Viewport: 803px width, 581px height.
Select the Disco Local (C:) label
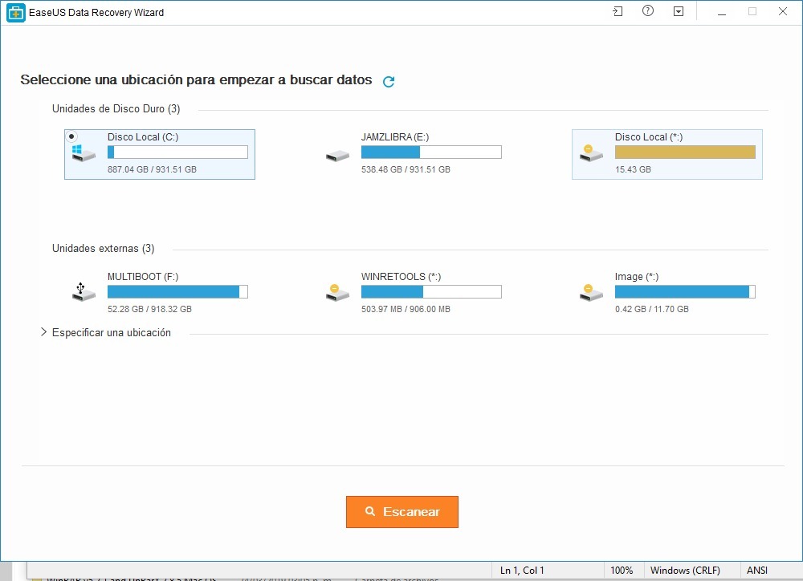[143, 136]
